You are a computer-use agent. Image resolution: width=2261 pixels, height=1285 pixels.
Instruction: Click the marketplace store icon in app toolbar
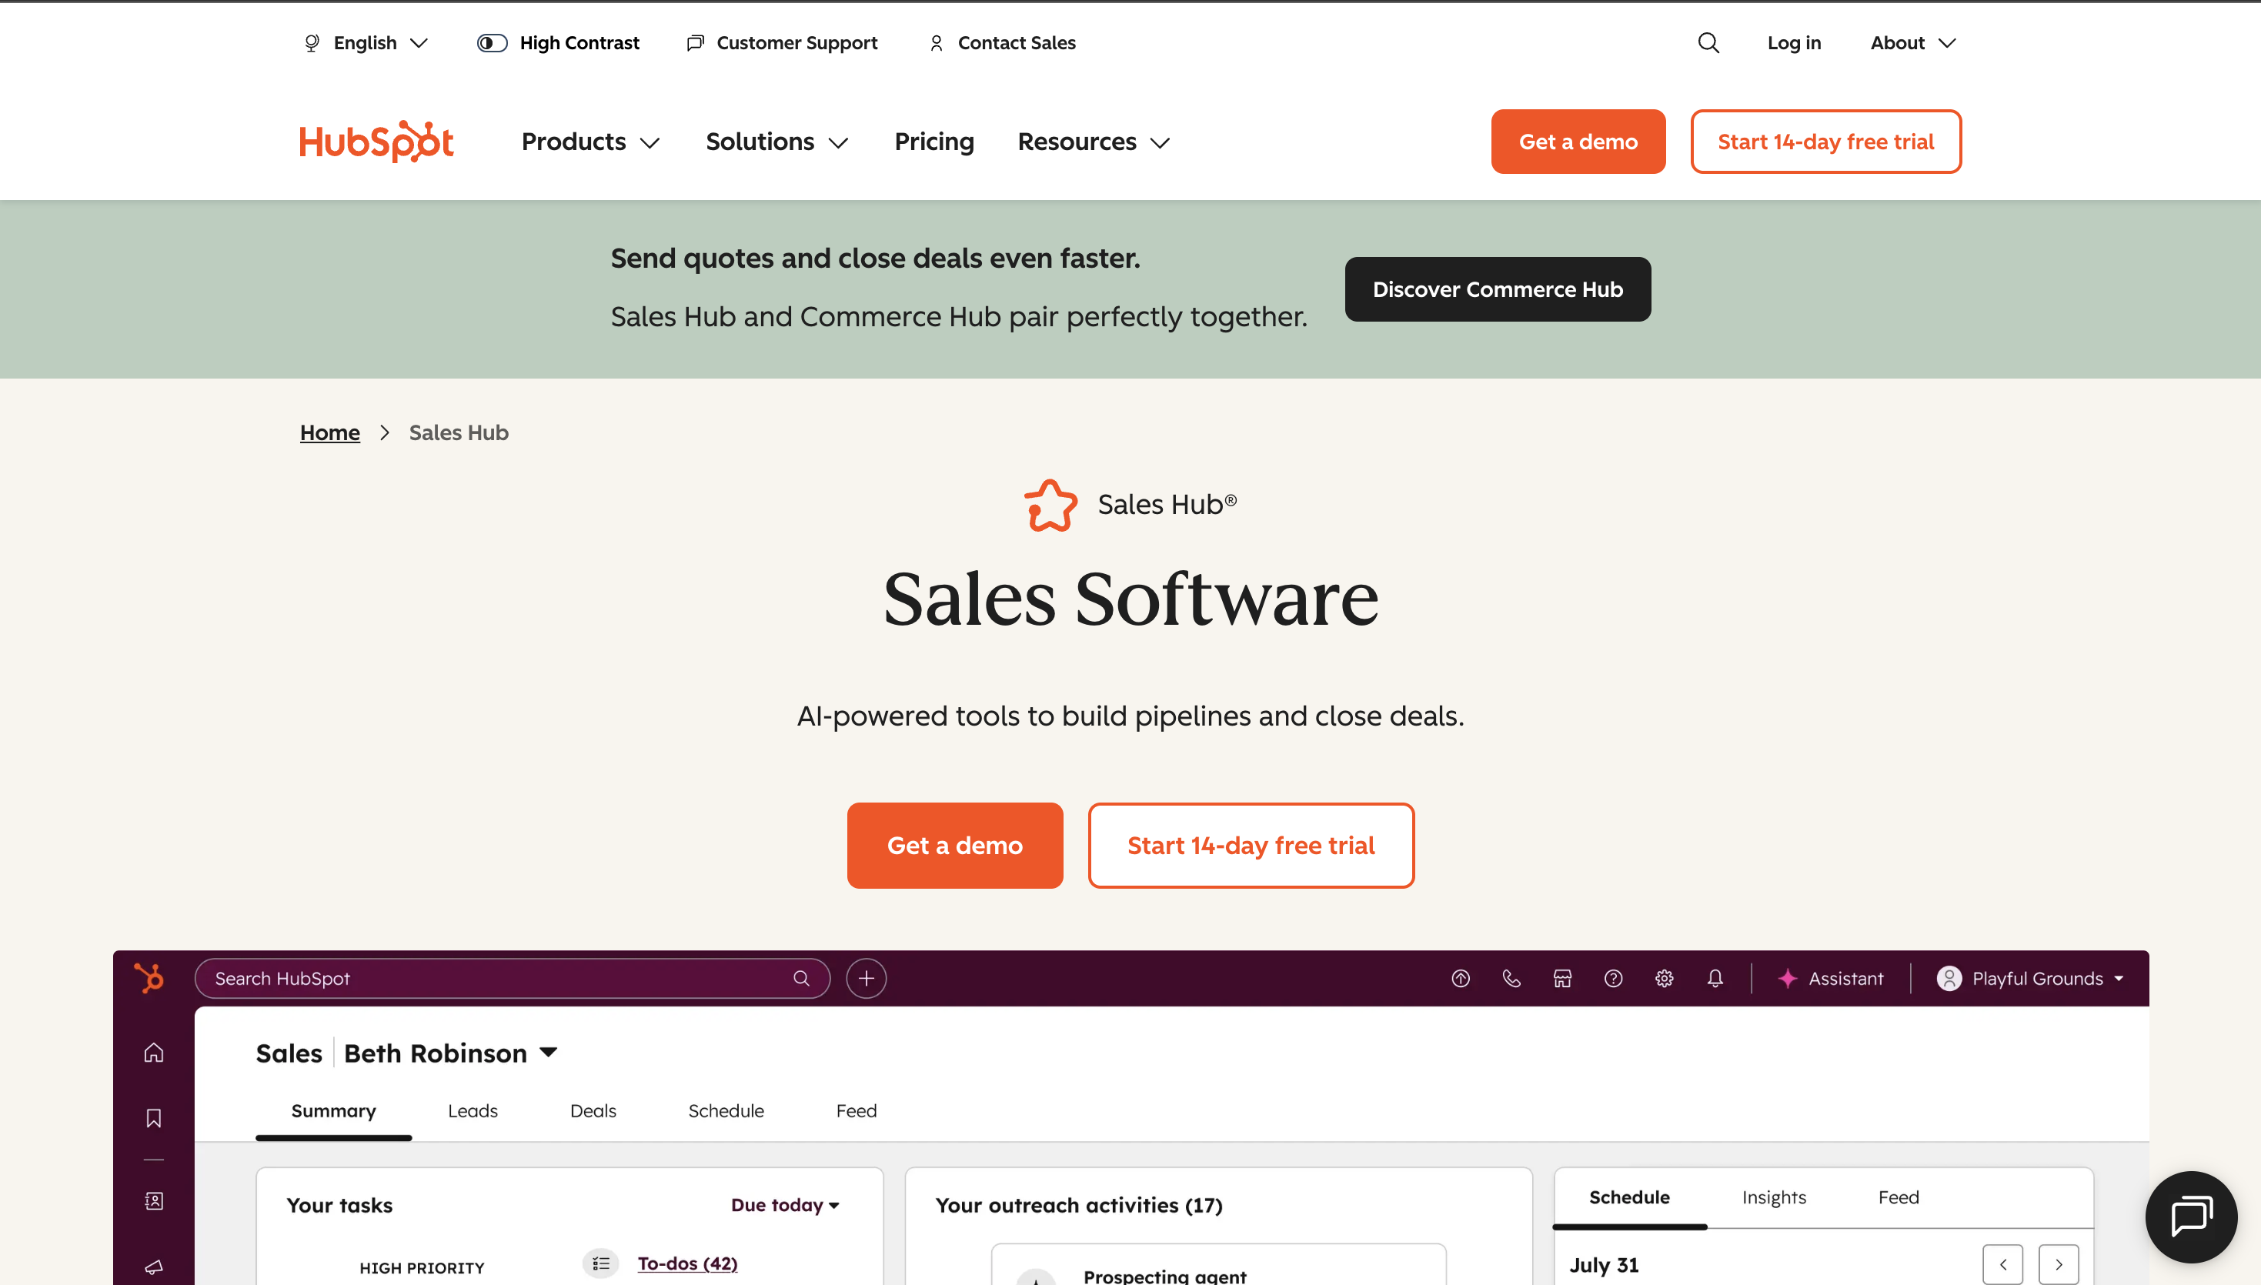click(1562, 978)
